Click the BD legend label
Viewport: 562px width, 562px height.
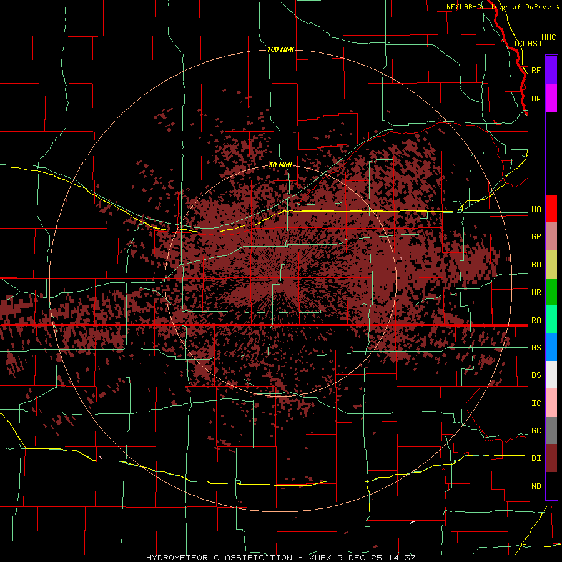(536, 265)
